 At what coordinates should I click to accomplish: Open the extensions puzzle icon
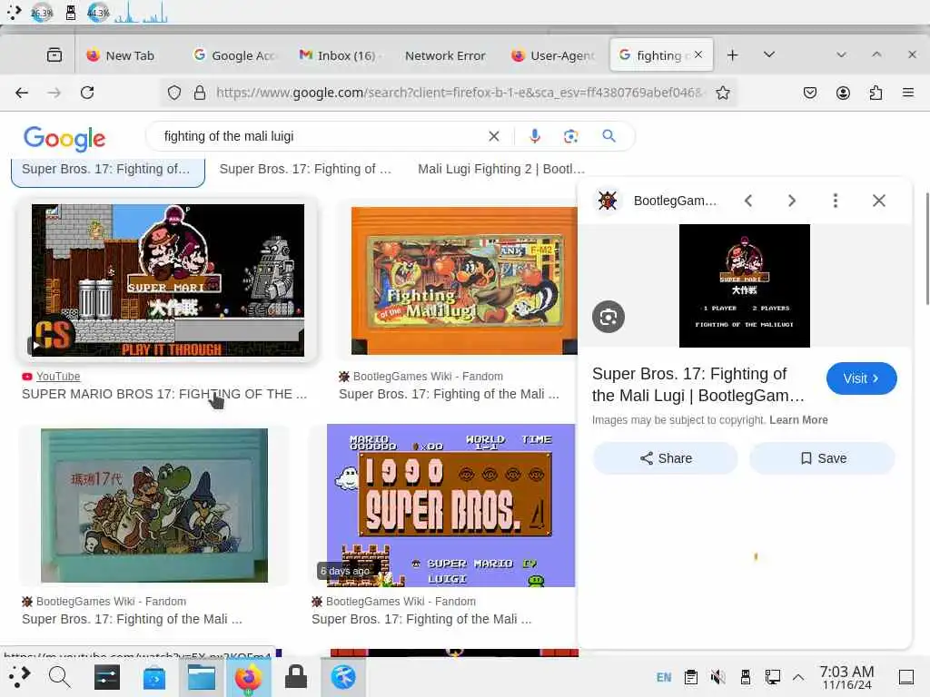[x=876, y=93]
